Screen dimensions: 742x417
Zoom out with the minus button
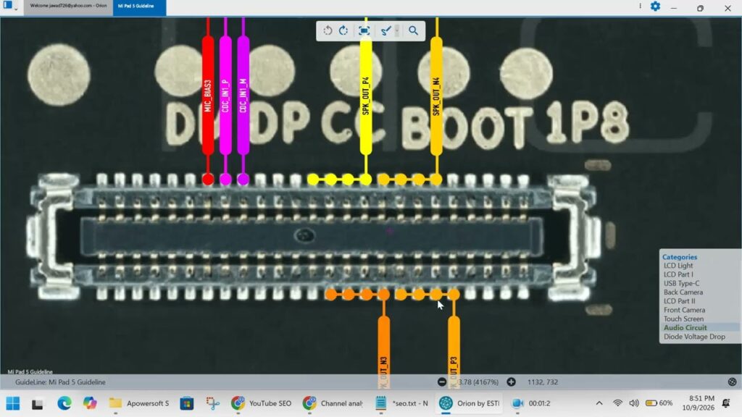point(442,382)
